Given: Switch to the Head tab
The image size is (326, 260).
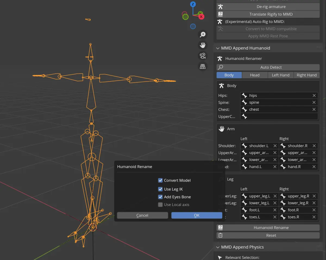Looking at the screenshot, I should (x=255, y=75).
